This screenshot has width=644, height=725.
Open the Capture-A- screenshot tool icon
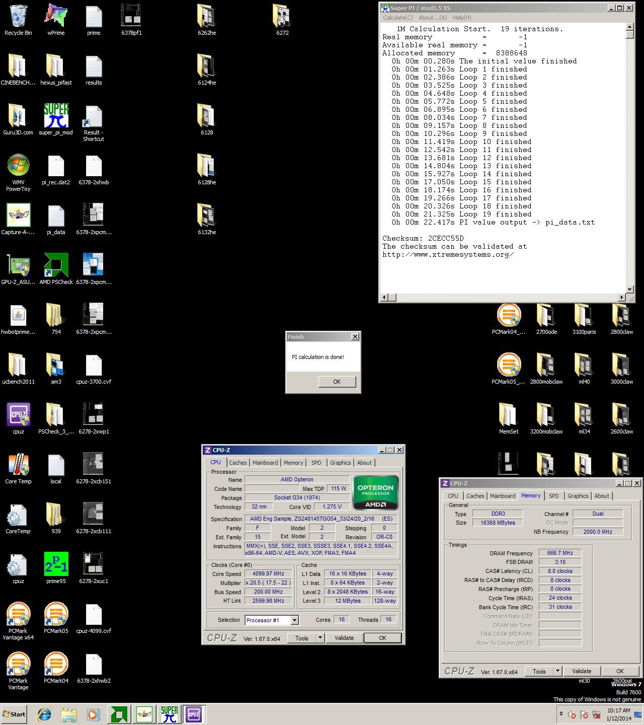pyautogui.click(x=18, y=220)
